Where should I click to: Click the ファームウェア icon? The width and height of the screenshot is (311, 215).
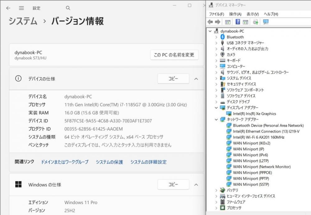[223, 202]
